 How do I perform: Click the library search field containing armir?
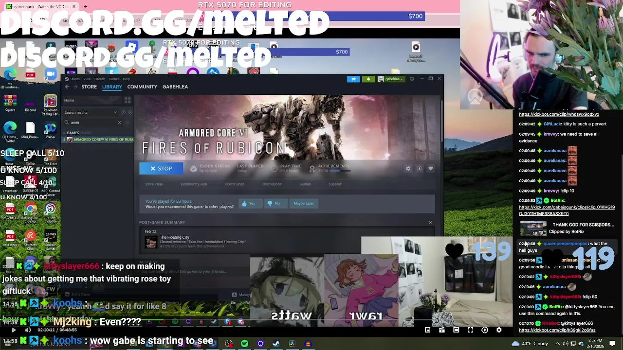92,122
